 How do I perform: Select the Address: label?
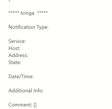[x=18, y=55]
